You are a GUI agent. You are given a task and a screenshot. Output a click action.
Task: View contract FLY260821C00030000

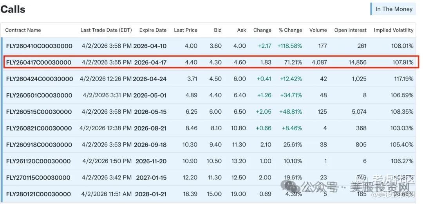[39, 128]
